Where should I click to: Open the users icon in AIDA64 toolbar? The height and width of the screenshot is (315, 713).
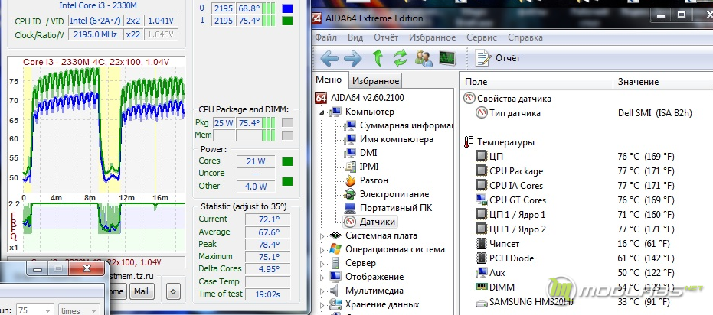pyautogui.click(x=424, y=58)
